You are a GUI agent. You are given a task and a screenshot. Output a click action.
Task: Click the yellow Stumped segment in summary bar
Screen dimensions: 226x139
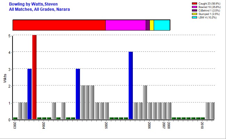coord(152,25)
